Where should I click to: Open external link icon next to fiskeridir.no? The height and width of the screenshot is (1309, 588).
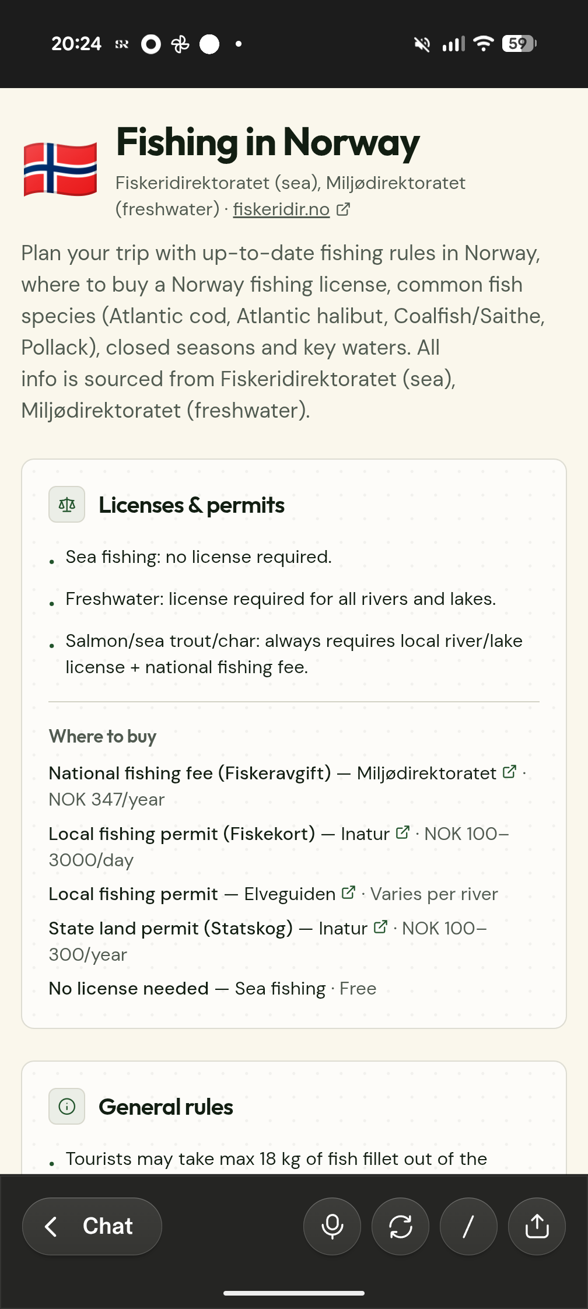tap(344, 208)
